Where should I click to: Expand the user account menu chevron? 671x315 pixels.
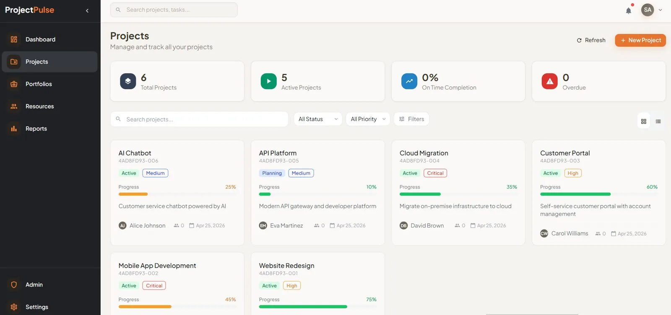tap(661, 10)
